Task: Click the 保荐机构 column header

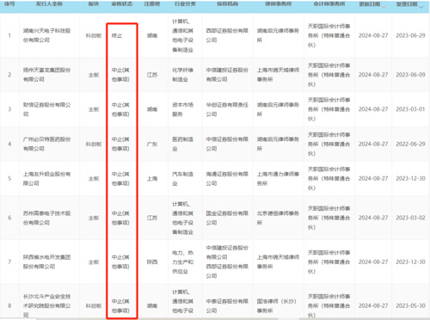Action: tap(228, 4)
